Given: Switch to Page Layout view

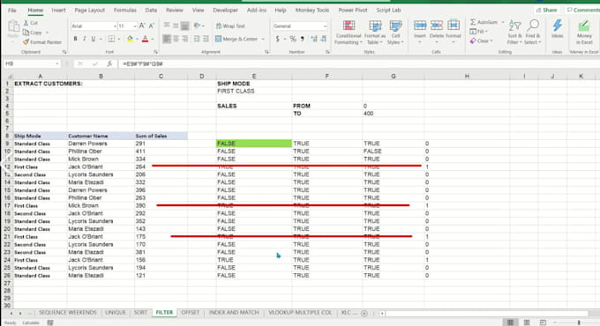Looking at the screenshot, I should point(527,322).
